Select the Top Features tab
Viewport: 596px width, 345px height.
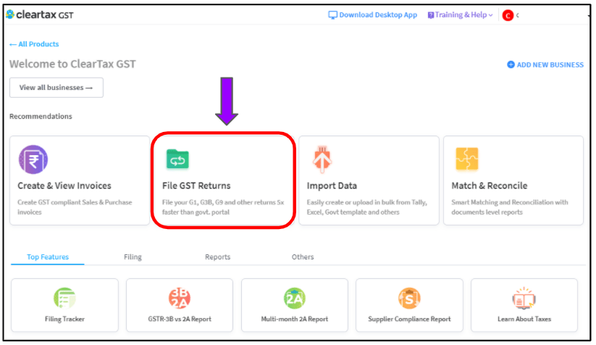tap(48, 257)
